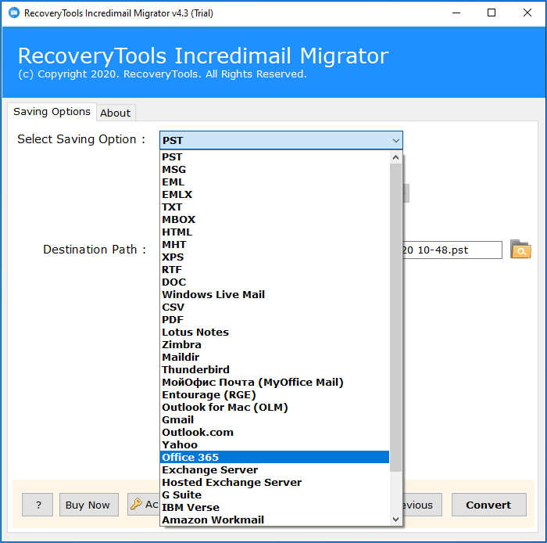Select XPS from the format list
The width and height of the screenshot is (547, 543).
click(x=274, y=257)
